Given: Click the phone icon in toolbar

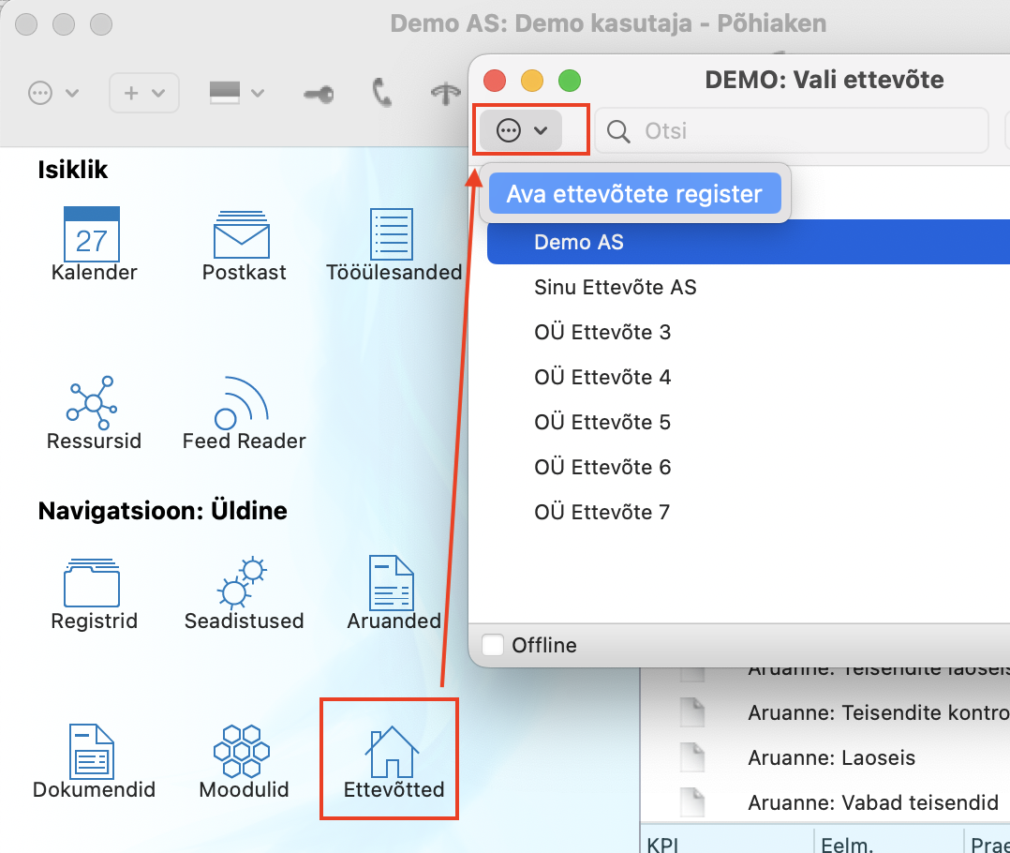Looking at the screenshot, I should pyautogui.click(x=381, y=93).
